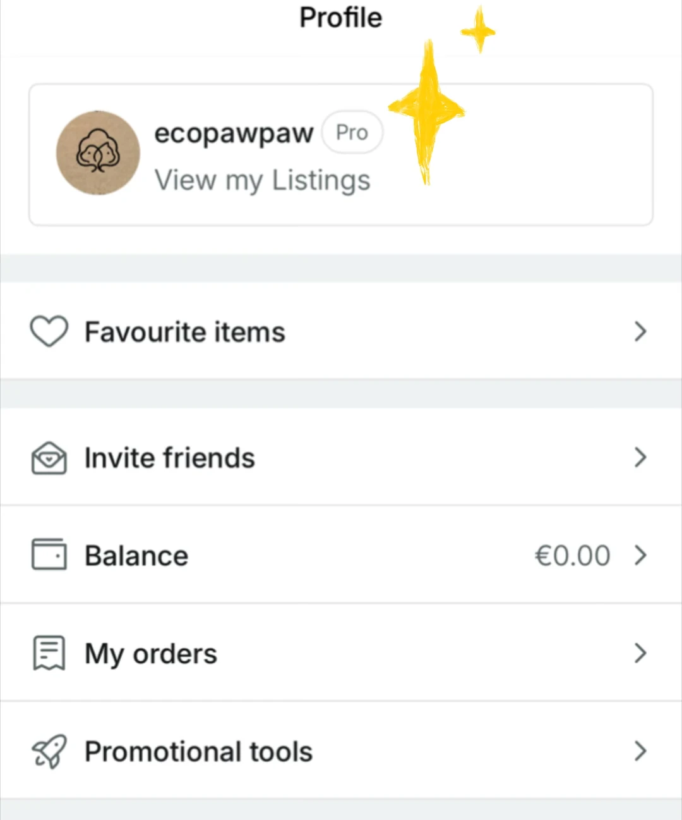Open View my Listings link
The width and height of the screenshot is (682, 820).
coord(262,180)
